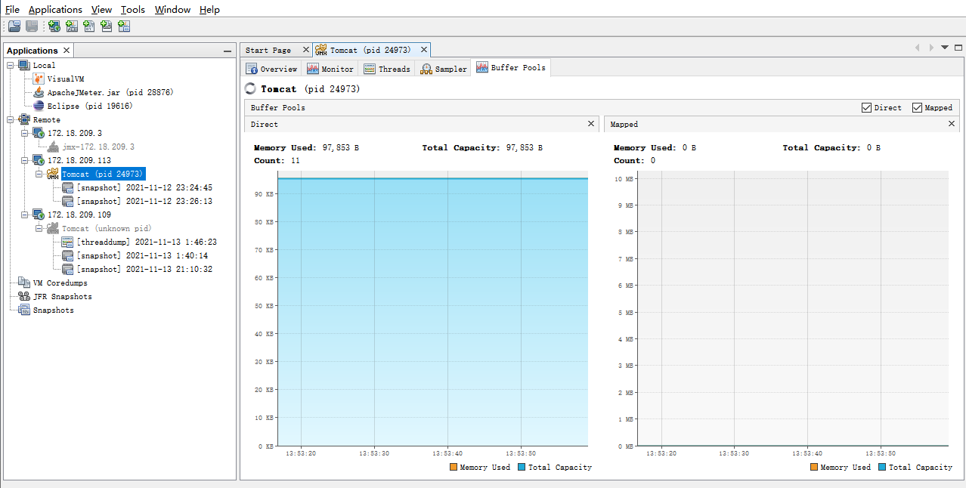Image resolution: width=966 pixels, height=488 pixels.
Task: Select the Eclipse application icon in tree
Action: pyautogui.click(x=39, y=107)
